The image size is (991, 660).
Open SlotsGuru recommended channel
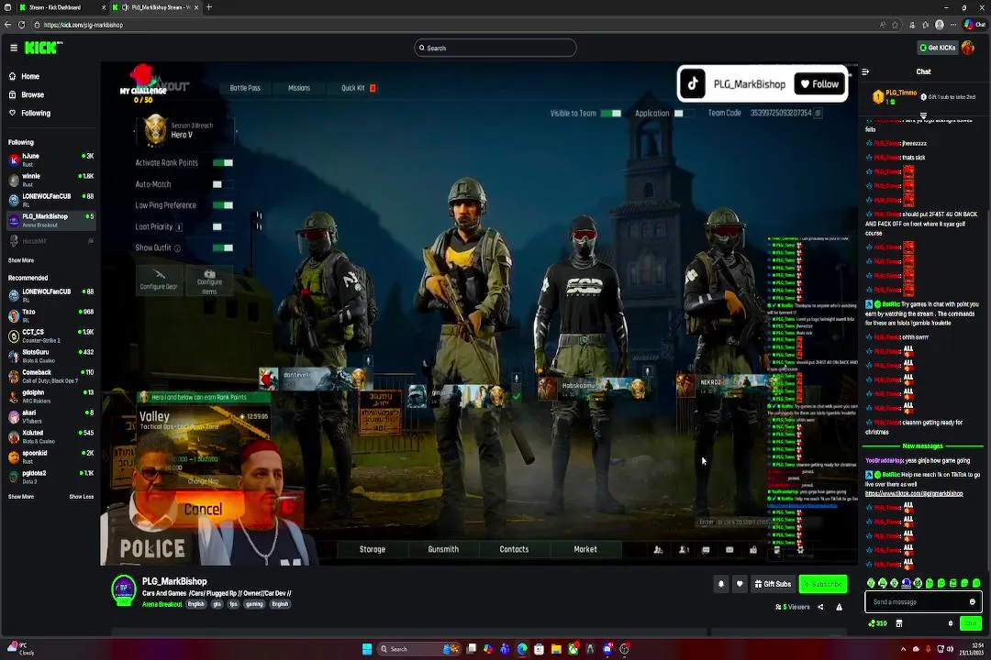coord(50,356)
